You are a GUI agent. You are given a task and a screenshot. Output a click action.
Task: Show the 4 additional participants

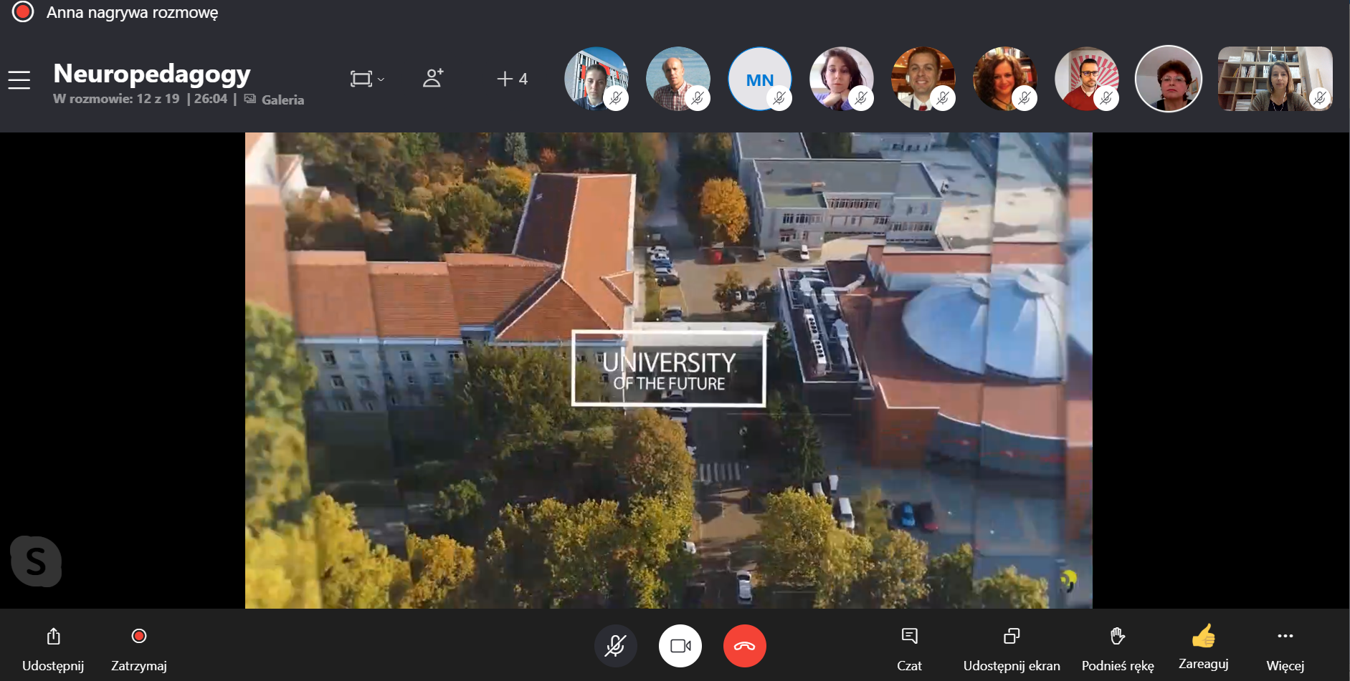click(x=513, y=79)
